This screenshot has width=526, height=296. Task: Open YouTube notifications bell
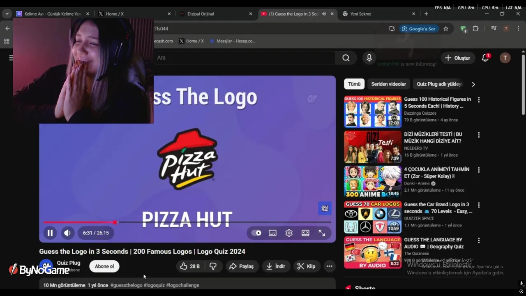click(485, 58)
